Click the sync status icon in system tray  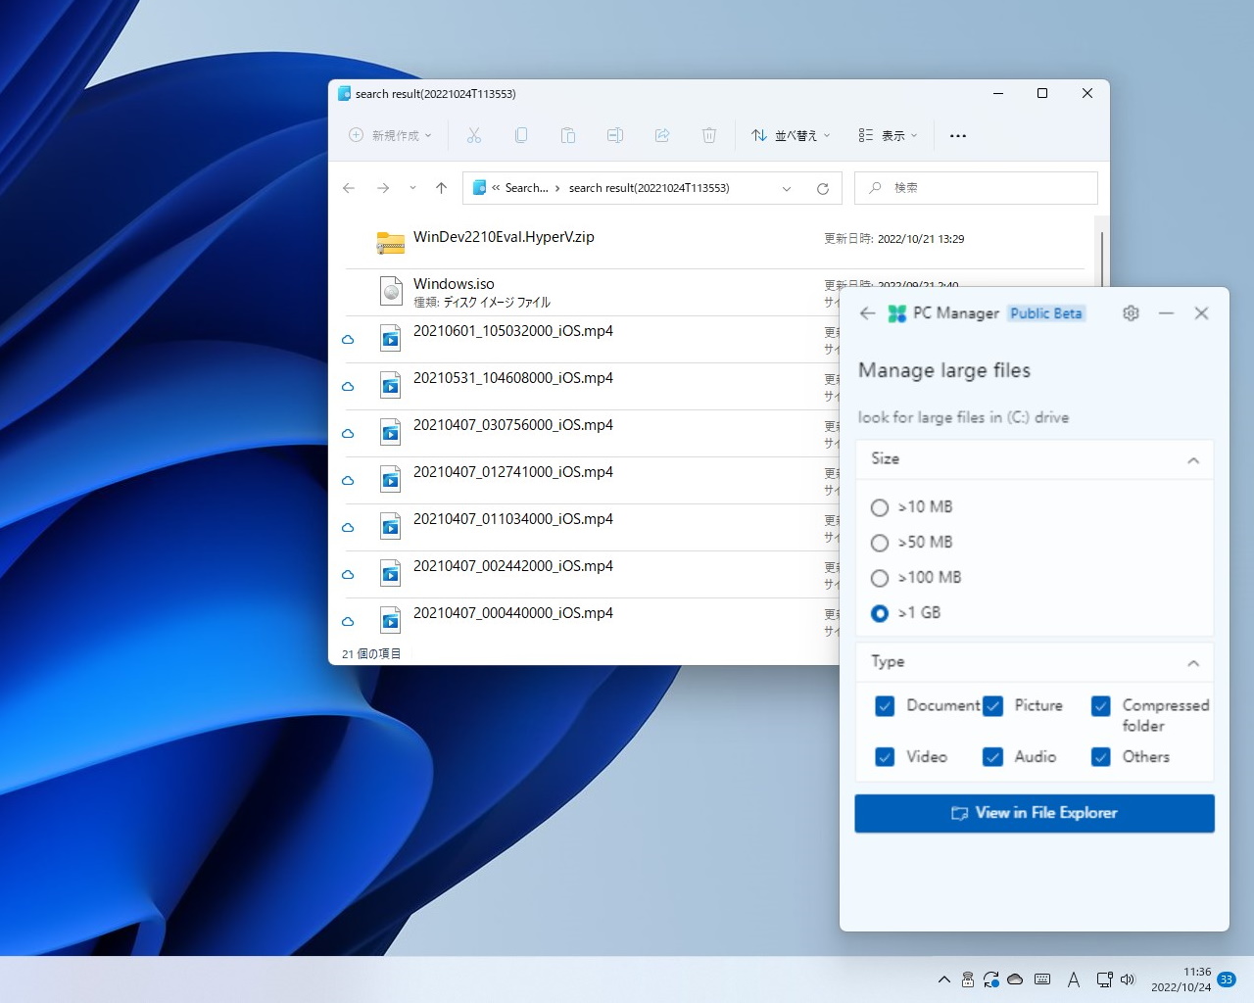point(991,979)
